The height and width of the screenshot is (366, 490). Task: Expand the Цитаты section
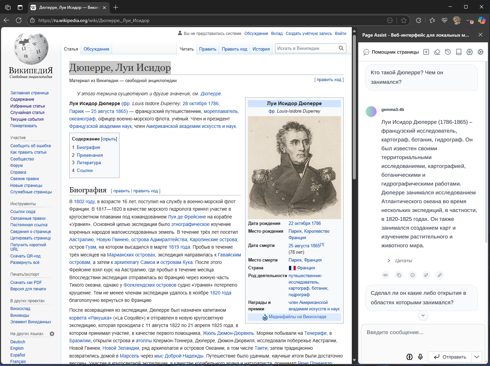click(389, 261)
